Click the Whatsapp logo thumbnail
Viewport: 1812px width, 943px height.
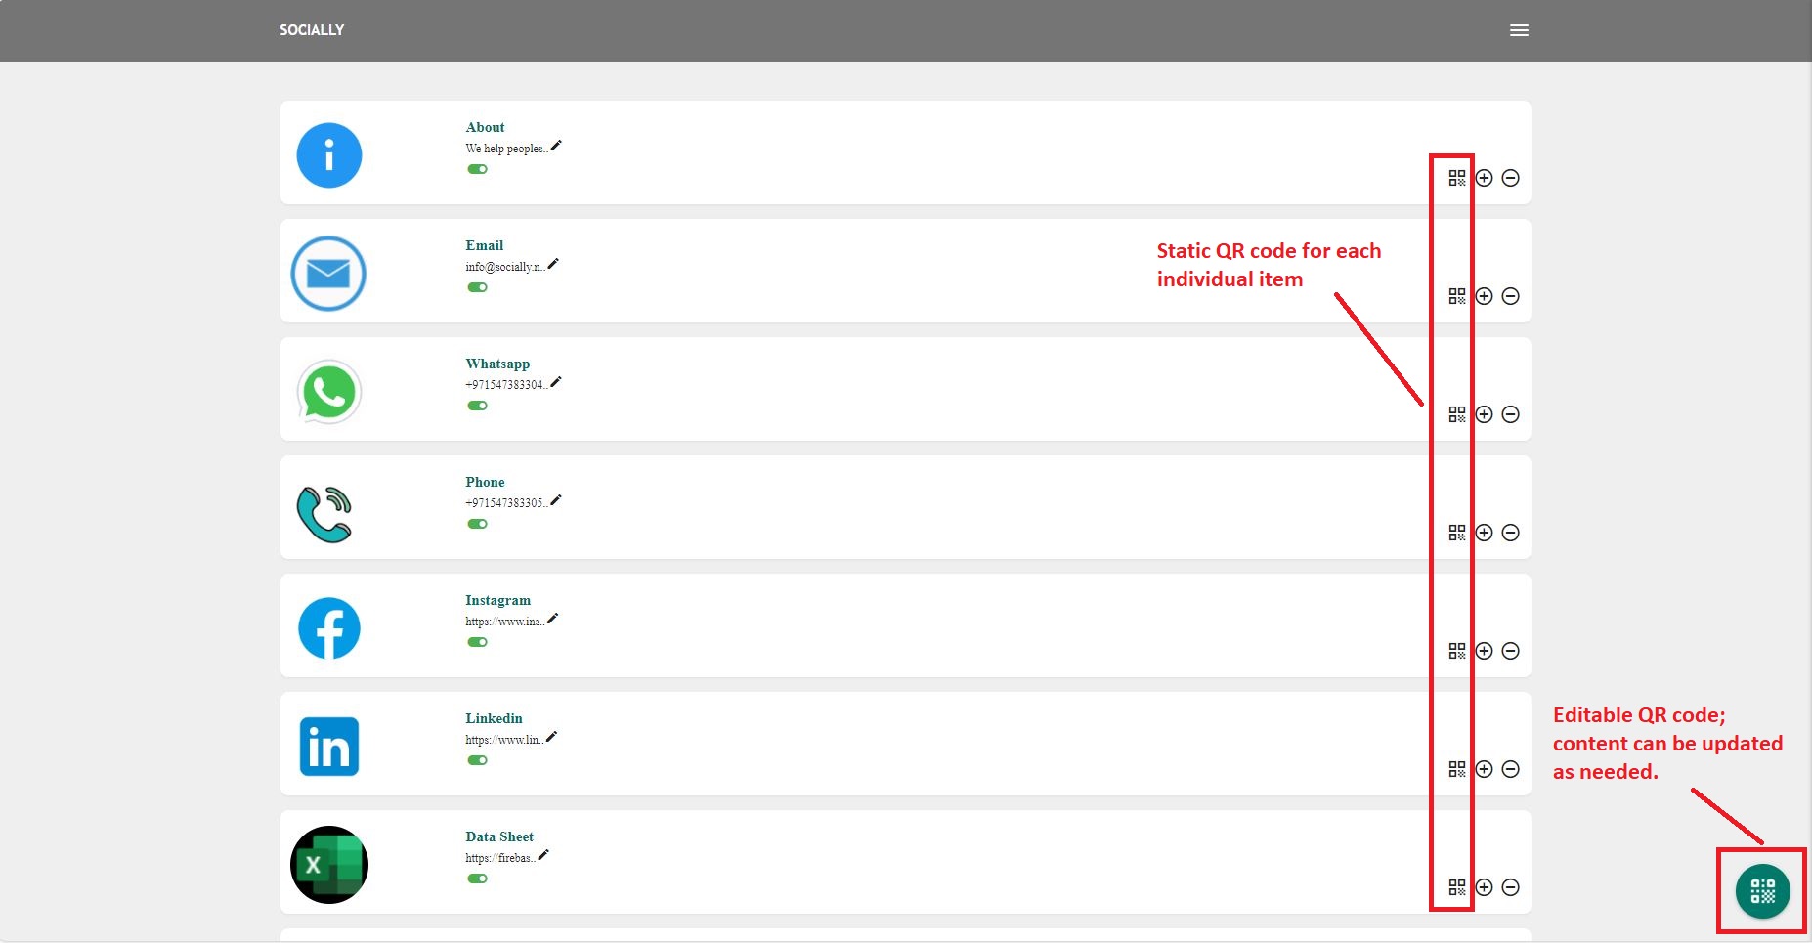coord(329,392)
